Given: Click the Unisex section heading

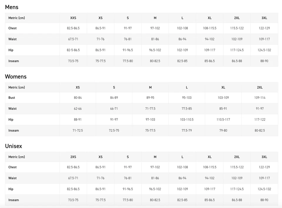Looking at the screenshot, I should coord(14,146).
